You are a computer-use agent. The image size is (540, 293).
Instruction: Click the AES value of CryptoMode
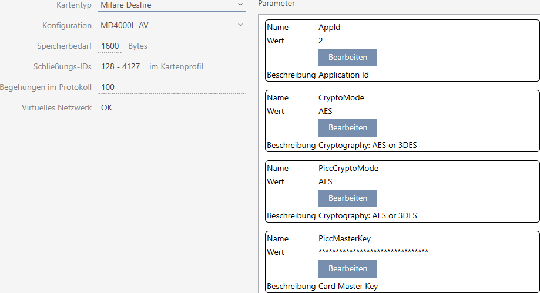pos(325,111)
